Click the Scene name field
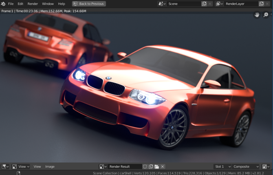This screenshot has height=175, width=273. point(184,4)
